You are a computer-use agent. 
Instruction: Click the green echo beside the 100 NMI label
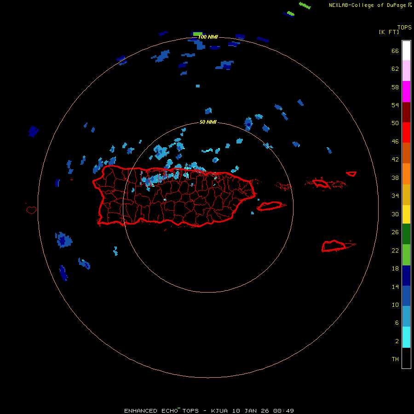pyautogui.click(x=197, y=34)
